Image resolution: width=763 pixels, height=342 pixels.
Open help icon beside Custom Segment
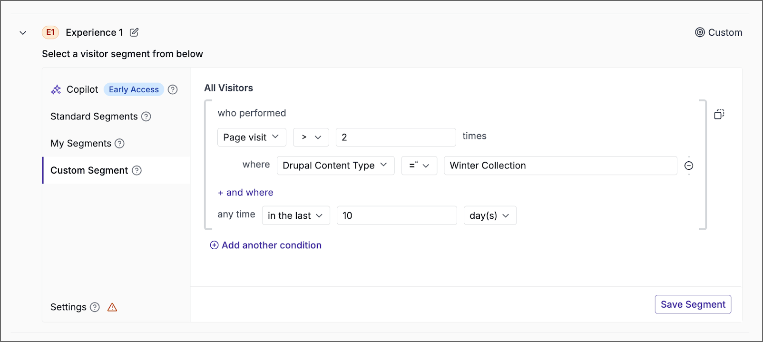[x=137, y=170]
